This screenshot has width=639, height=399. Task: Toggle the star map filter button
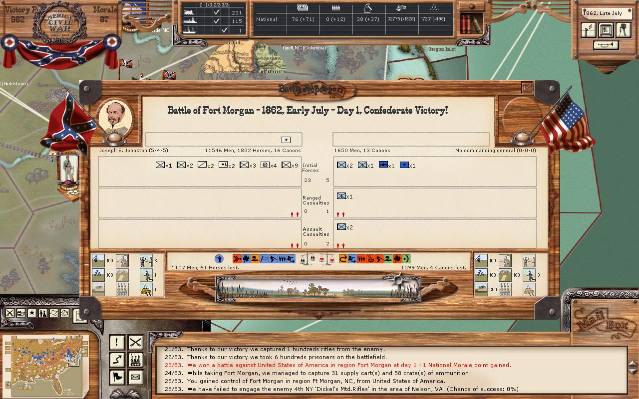32,313
